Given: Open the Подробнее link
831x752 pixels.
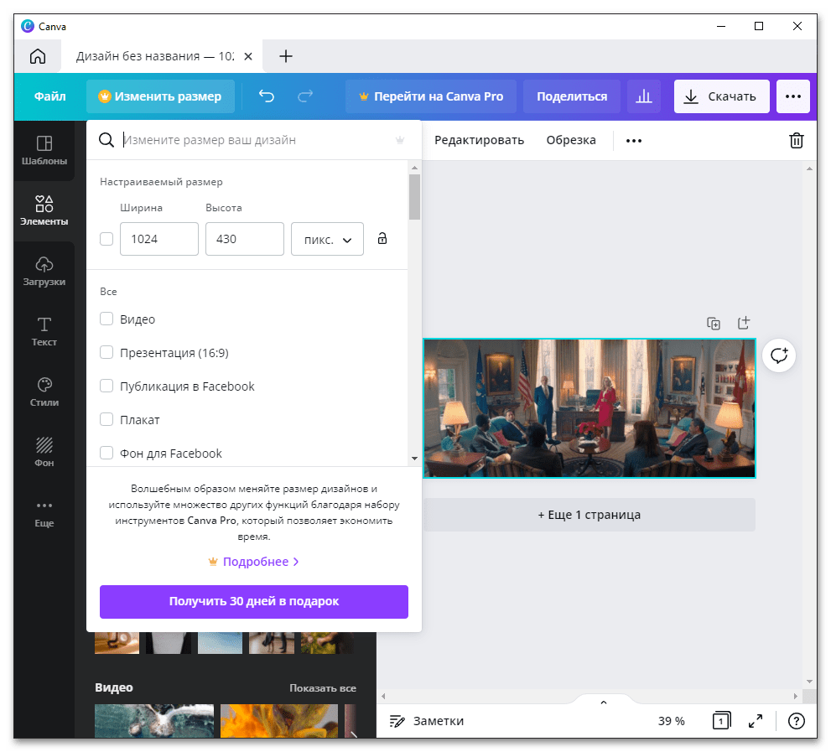Looking at the screenshot, I should coord(254,562).
